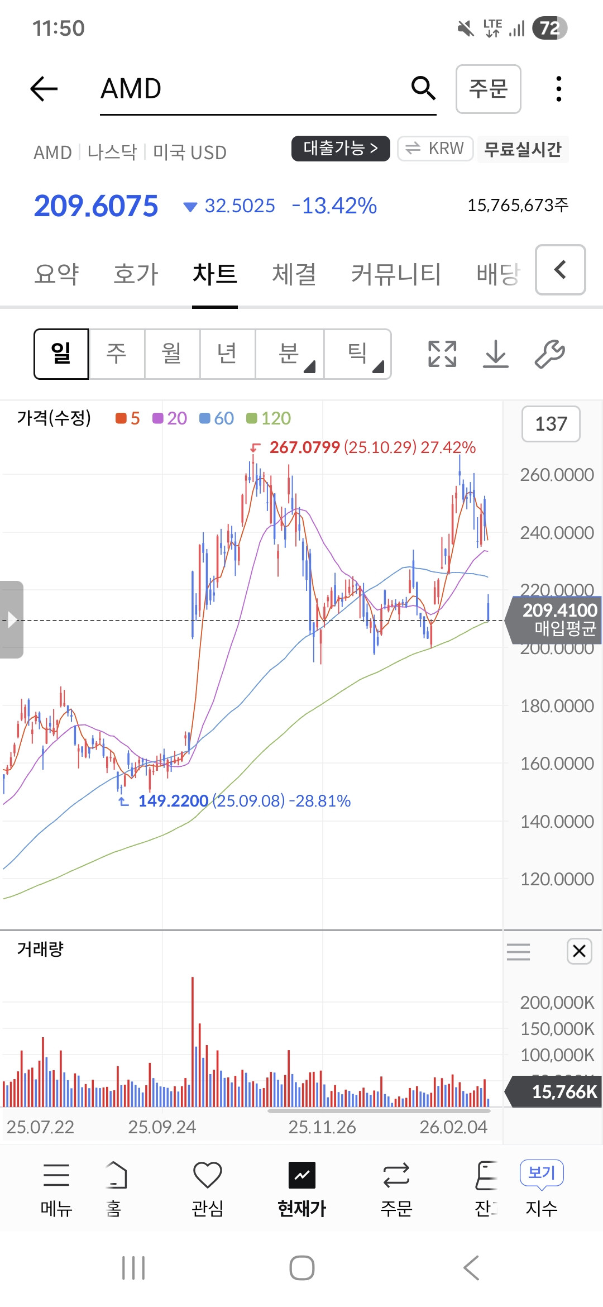Screen dimensions: 603x1307
Task: Tap the 거래량 panel label
Action: (x=40, y=949)
